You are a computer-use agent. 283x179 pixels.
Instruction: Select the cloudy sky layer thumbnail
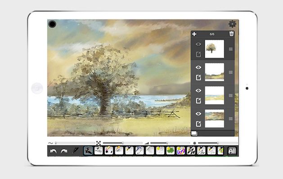215,119
